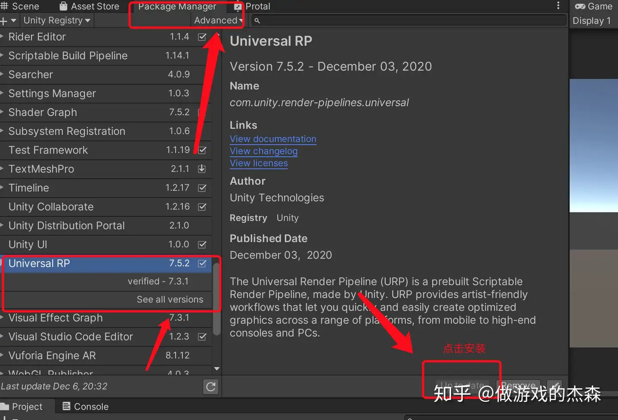The width and height of the screenshot is (618, 420).
Task: Expand the Searcher package row
Action: tap(2, 75)
